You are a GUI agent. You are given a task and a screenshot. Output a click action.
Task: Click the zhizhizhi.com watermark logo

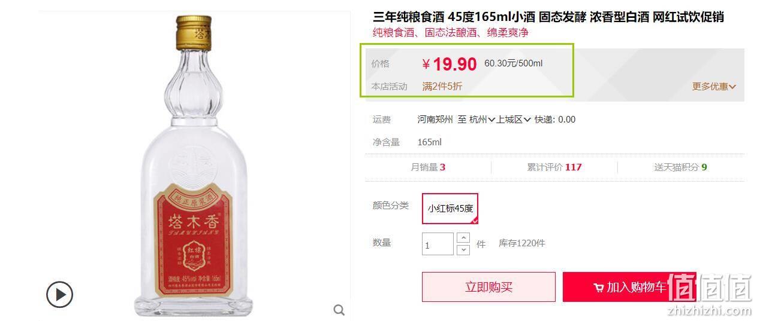pos(709,295)
